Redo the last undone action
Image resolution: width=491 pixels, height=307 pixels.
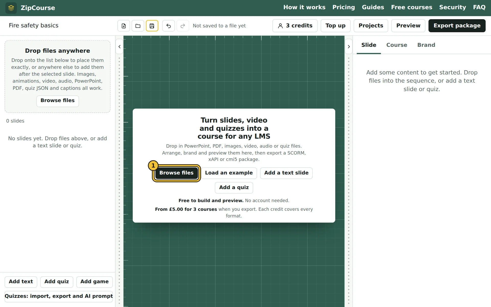(183, 26)
